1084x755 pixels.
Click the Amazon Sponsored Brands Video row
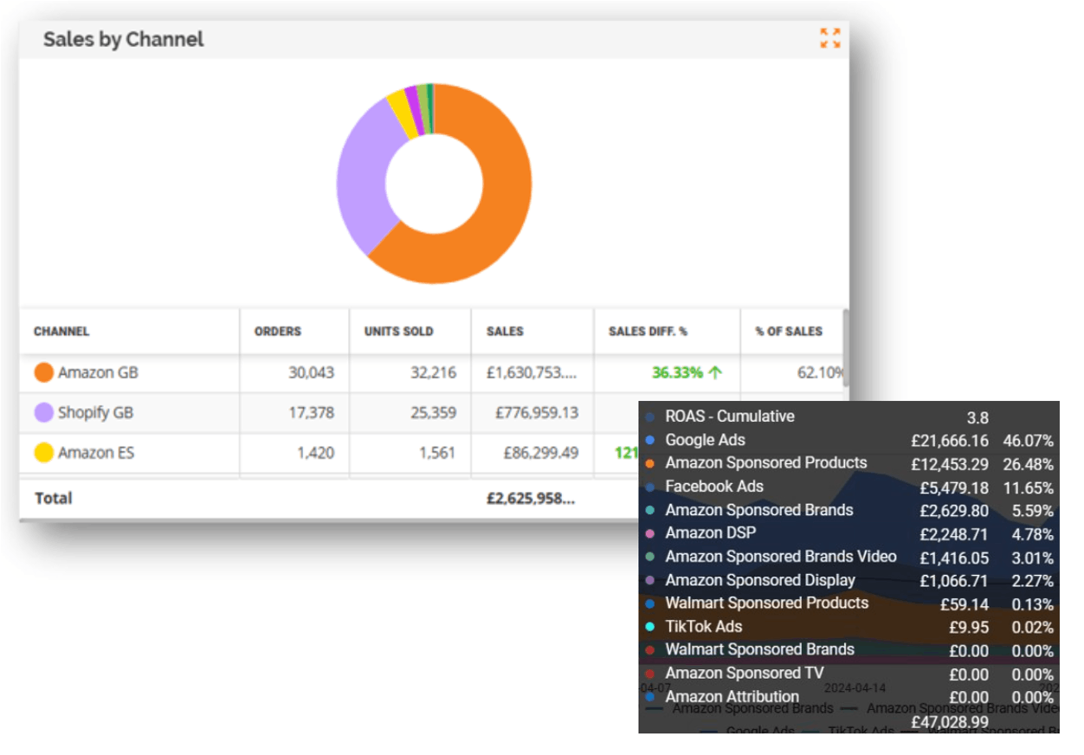coord(848,557)
